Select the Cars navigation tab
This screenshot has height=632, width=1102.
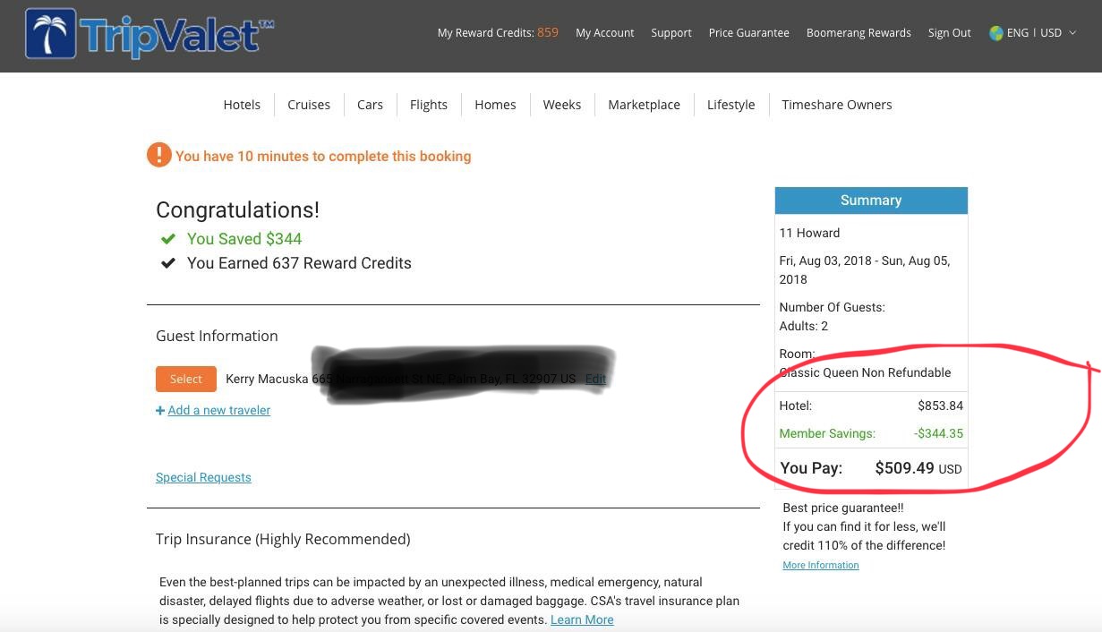pos(370,105)
